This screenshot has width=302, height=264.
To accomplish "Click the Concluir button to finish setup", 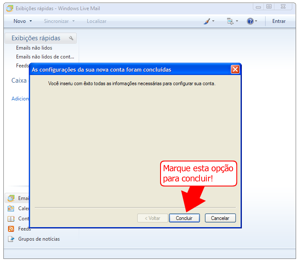I will coord(184,218).
